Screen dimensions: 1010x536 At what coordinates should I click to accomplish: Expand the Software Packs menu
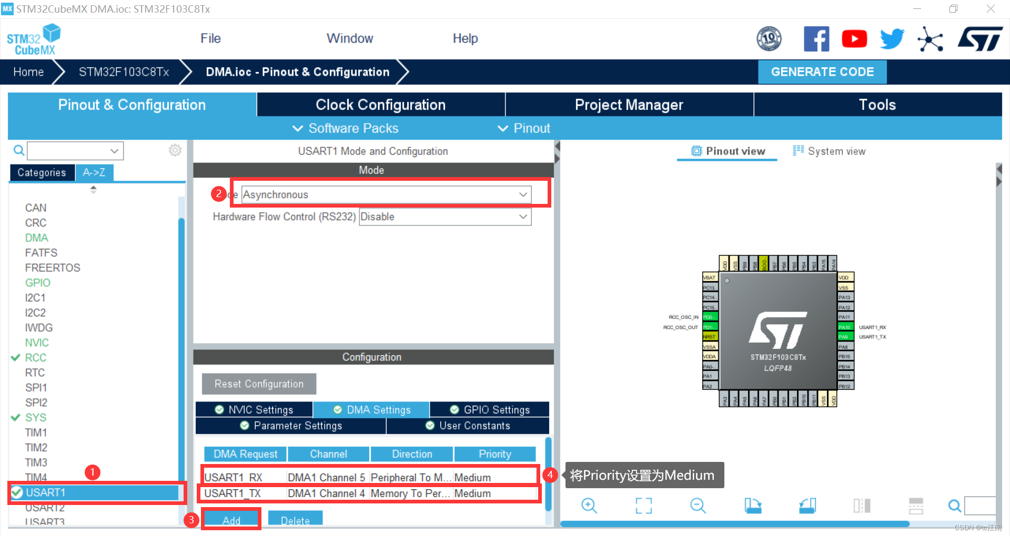[x=345, y=128]
